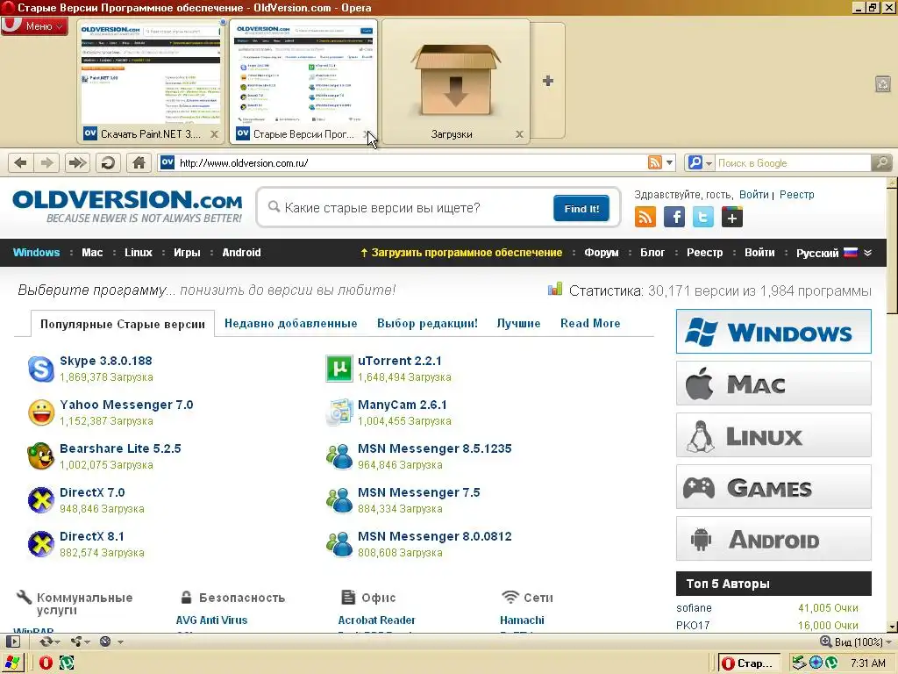Click the Google Plus share icon
Image resolution: width=898 pixels, height=674 pixels.
pyautogui.click(x=732, y=218)
